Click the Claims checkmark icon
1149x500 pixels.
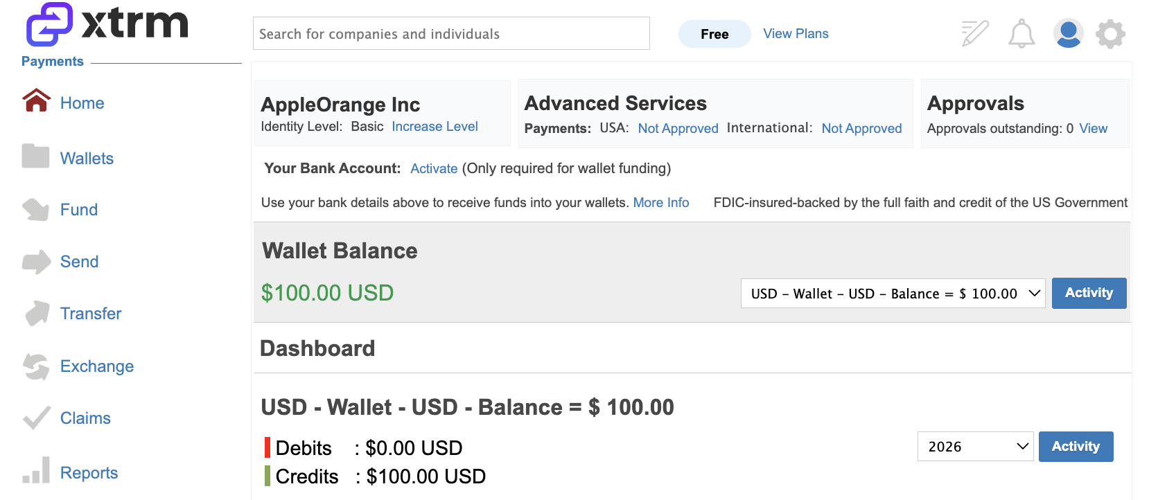36,418
